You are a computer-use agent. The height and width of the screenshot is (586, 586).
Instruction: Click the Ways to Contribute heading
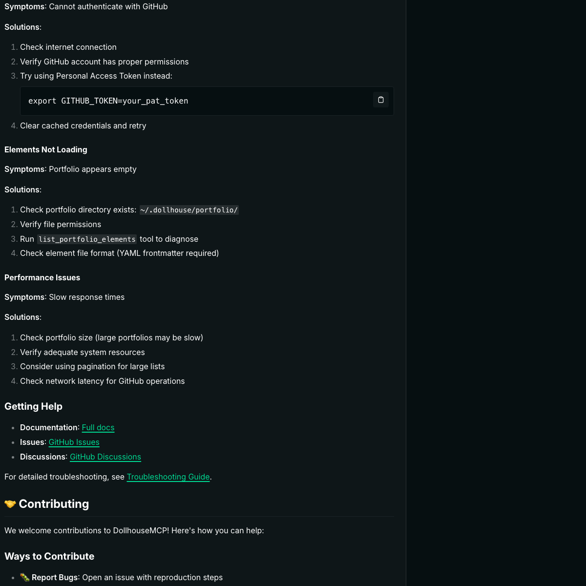tap(49, 556)
